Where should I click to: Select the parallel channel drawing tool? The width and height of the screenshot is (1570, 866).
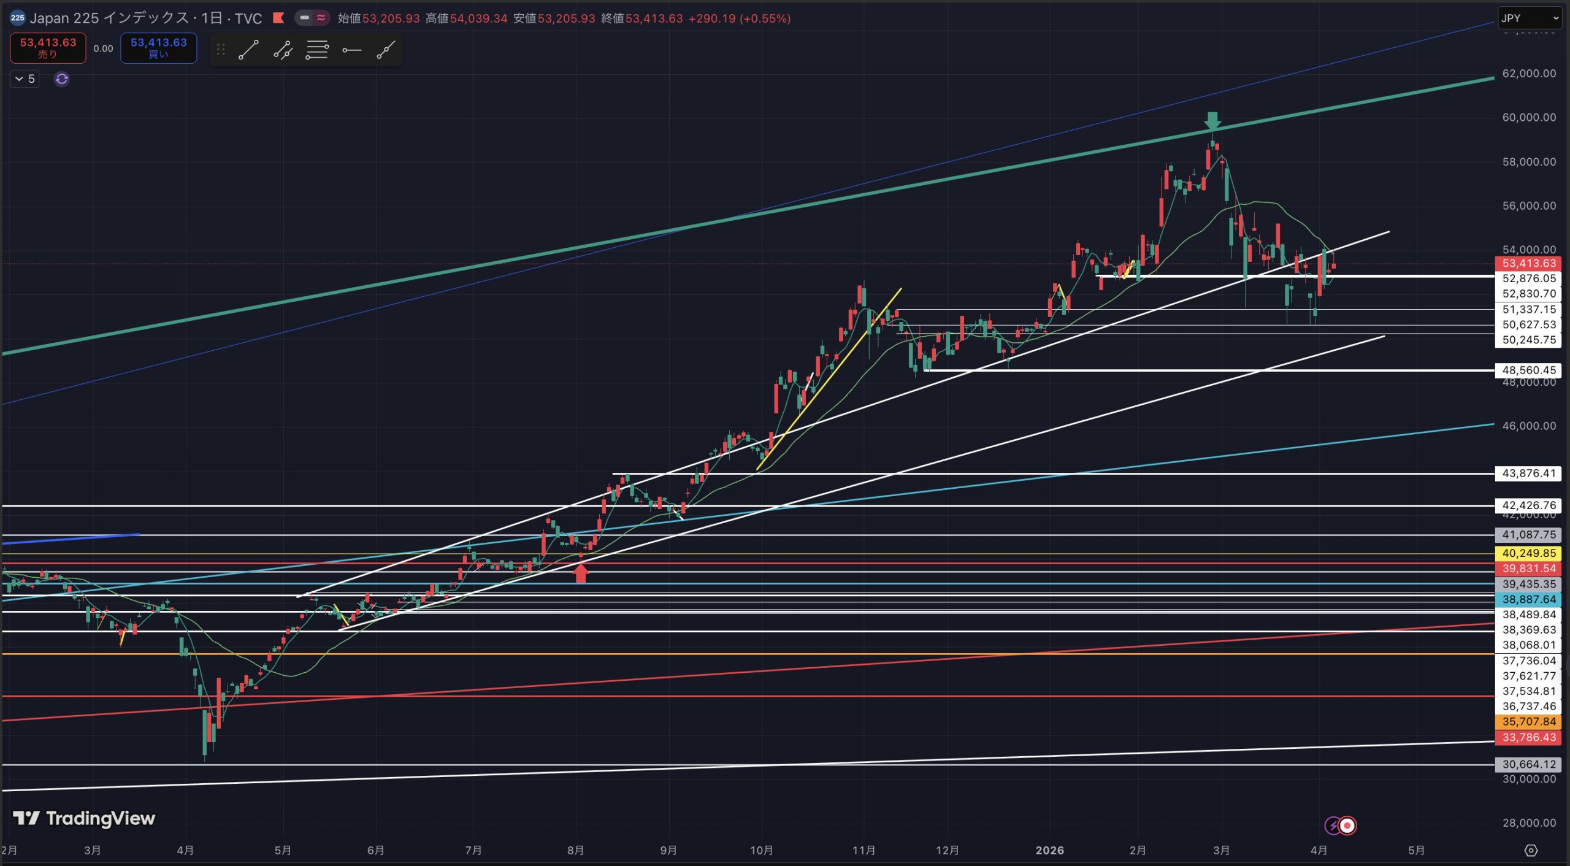[x=283, y=50]
